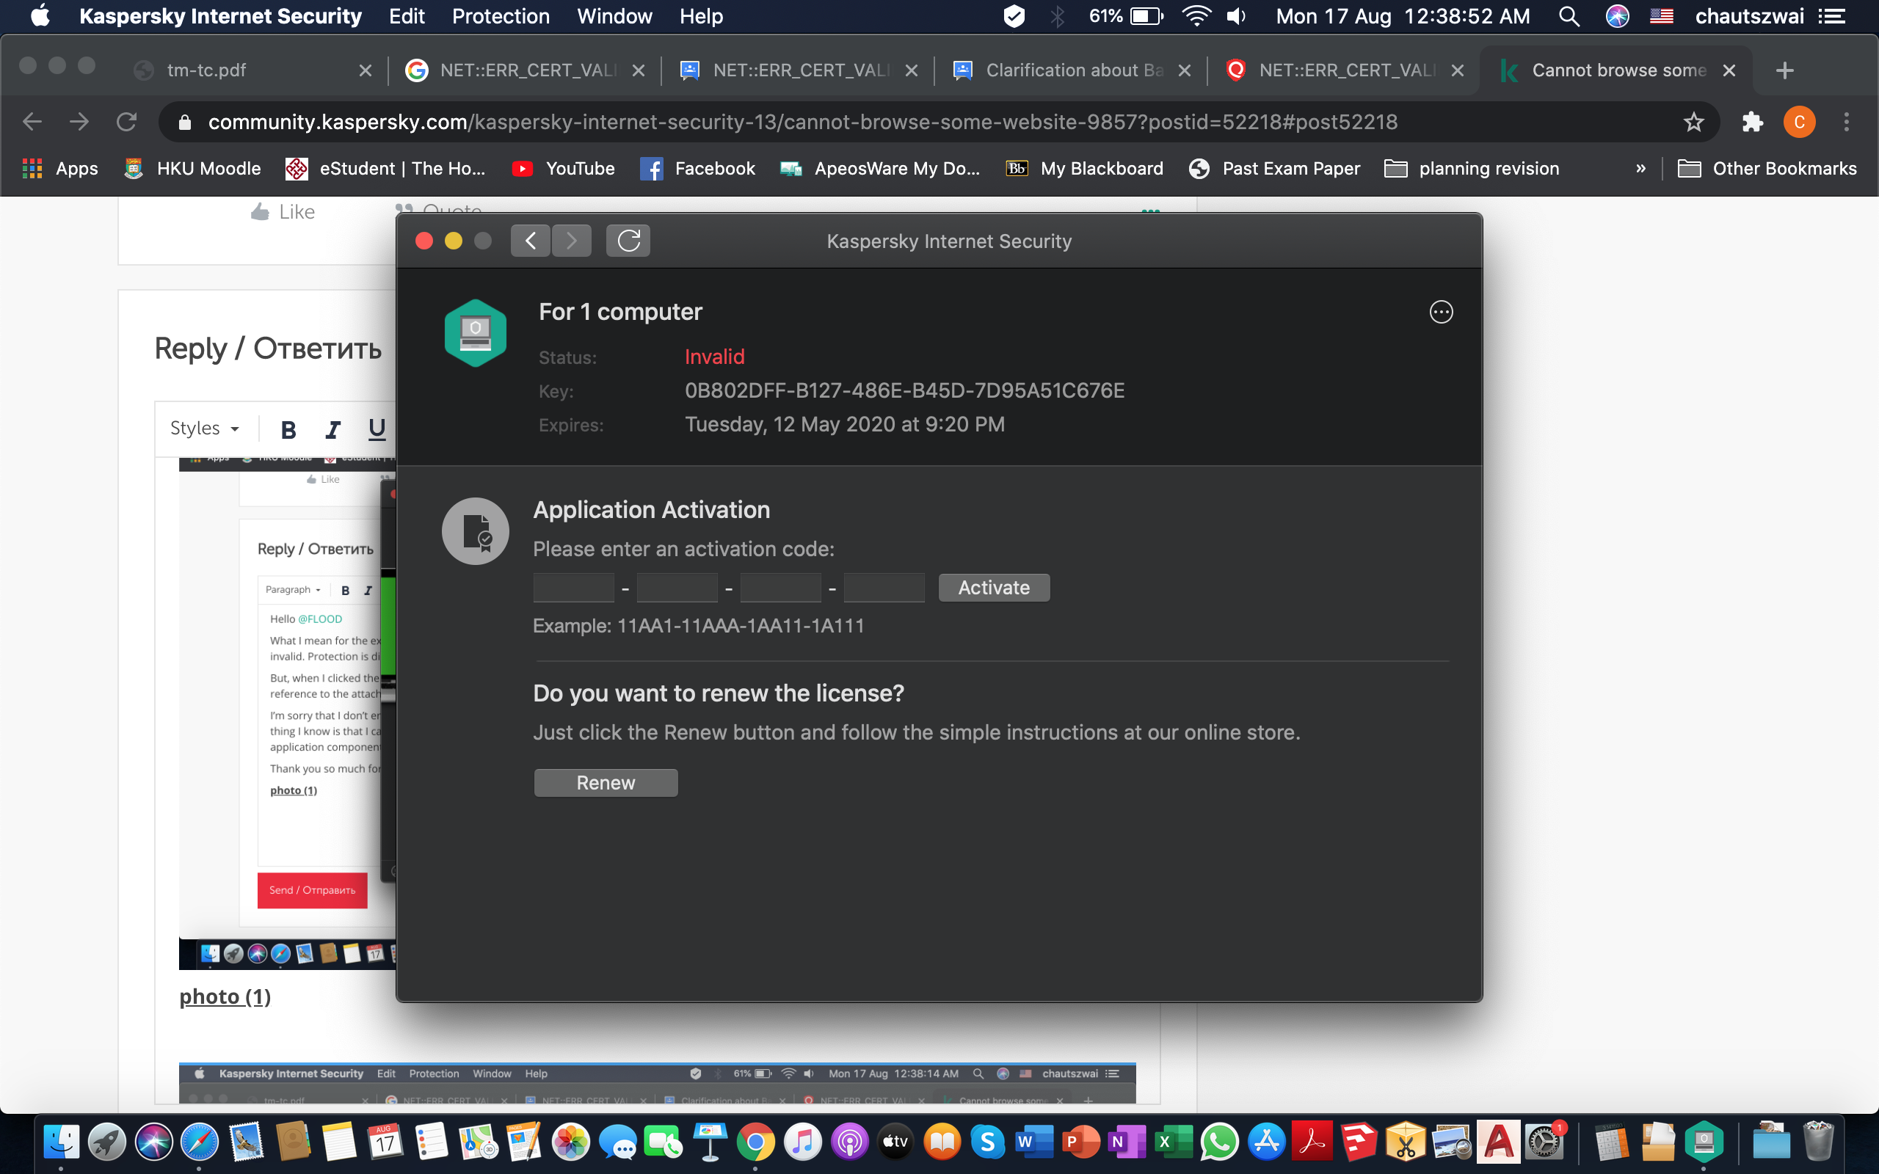Click the Chrome address bar URL
Screen dimensions: 1879x1174
[802, 122]
